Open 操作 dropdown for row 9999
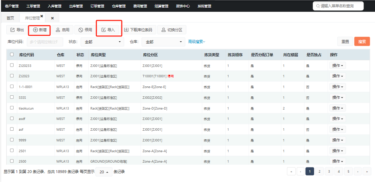 (338, 140)
